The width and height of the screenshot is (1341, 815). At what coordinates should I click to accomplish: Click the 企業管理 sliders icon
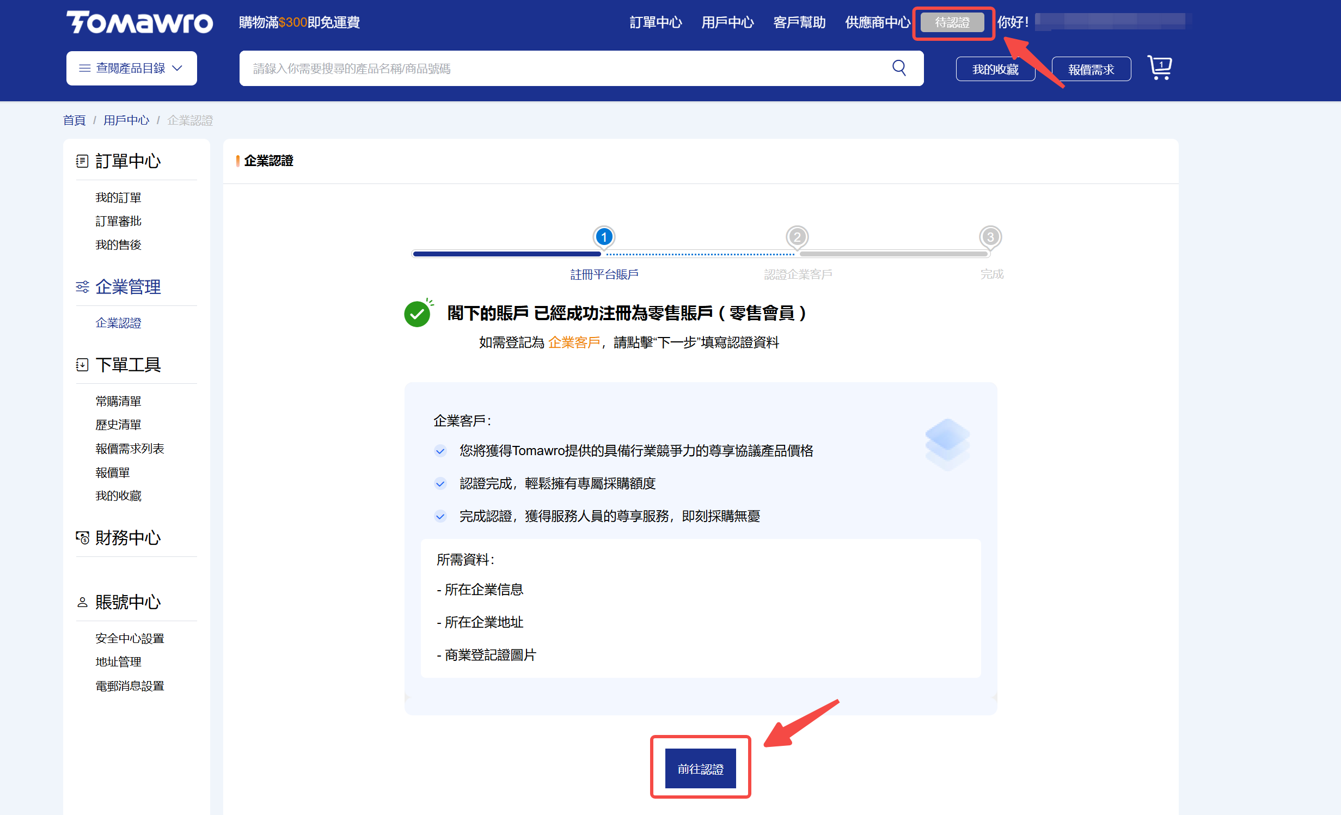coord(82,287)
